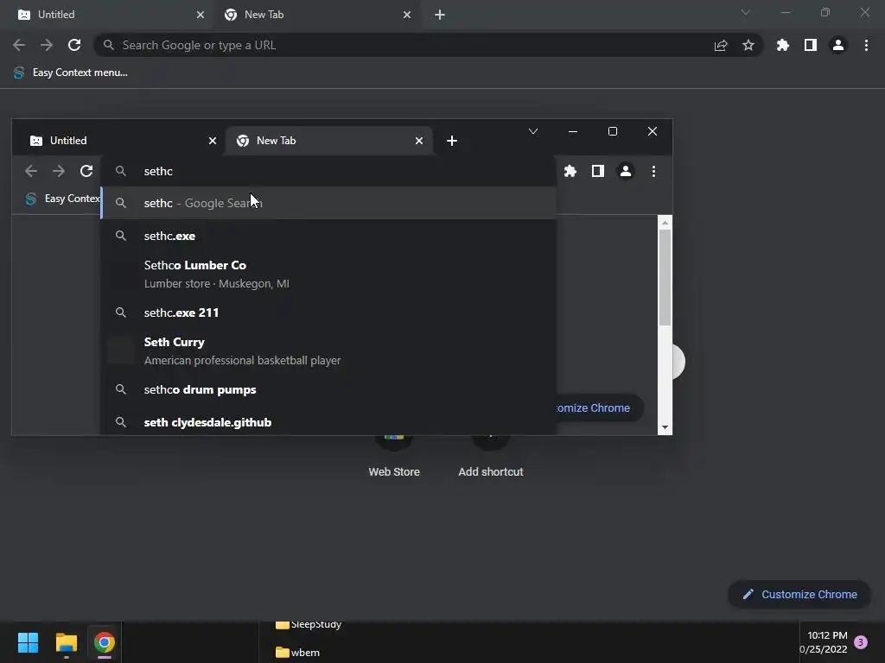Choose Seth Curry suggestion
Viewport: 885px width, 663px height.
pos(328,350)
